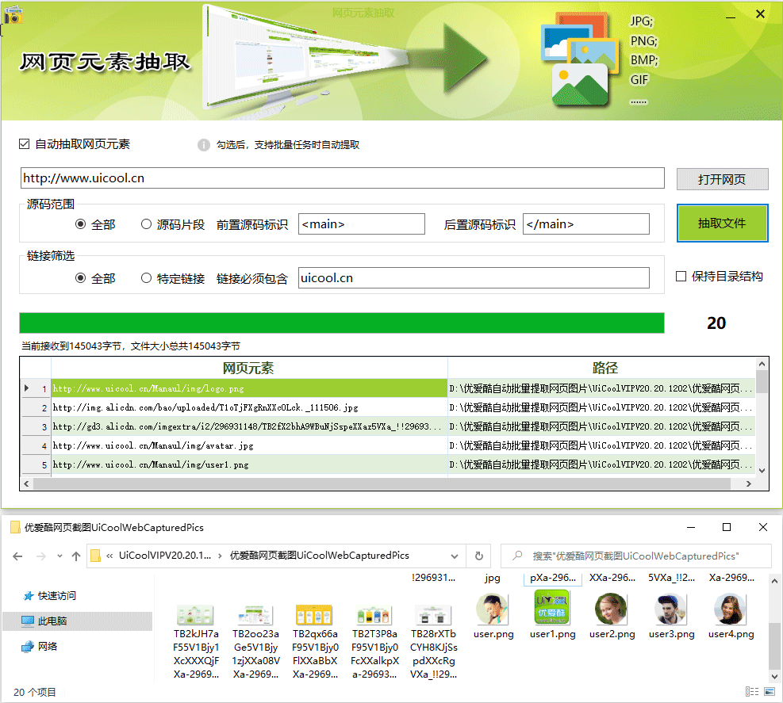Click Explorer Up one level arrow
Image resolution: width=783 pixels, height=703 pixels.
click(76, 556)
